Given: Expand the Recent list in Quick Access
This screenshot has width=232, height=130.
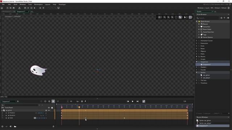Looking at the screenshot, I should point(199,24).
